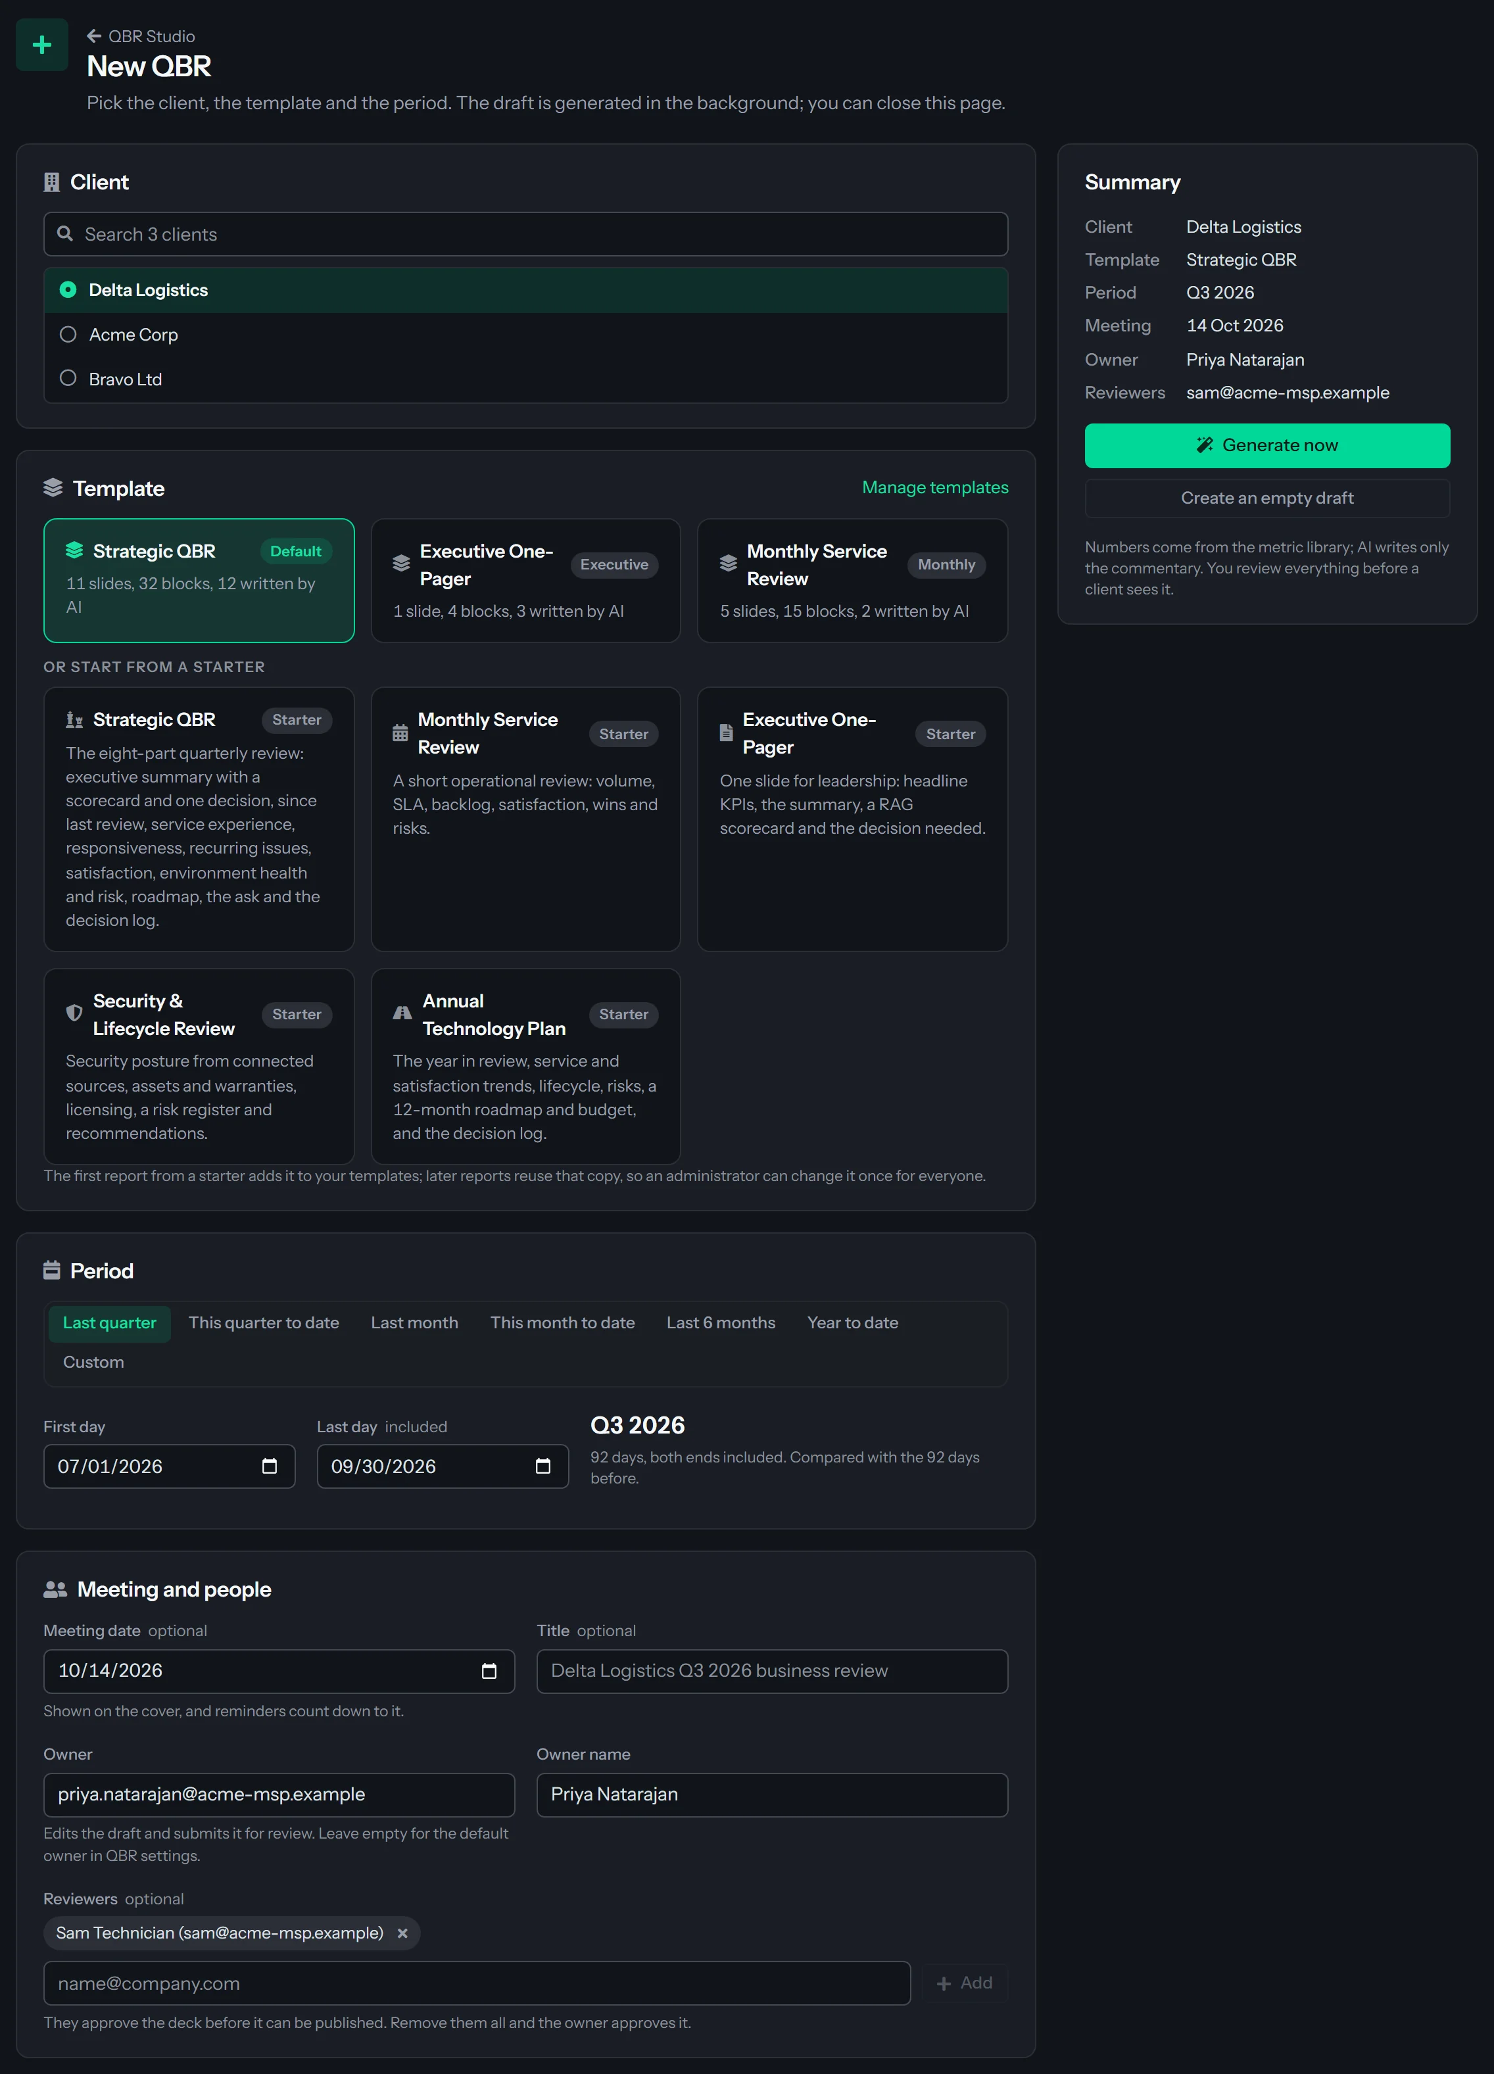Click the magnifier icon in client search
Viewport: 1494px width, 2074px height.
(65, 234)
